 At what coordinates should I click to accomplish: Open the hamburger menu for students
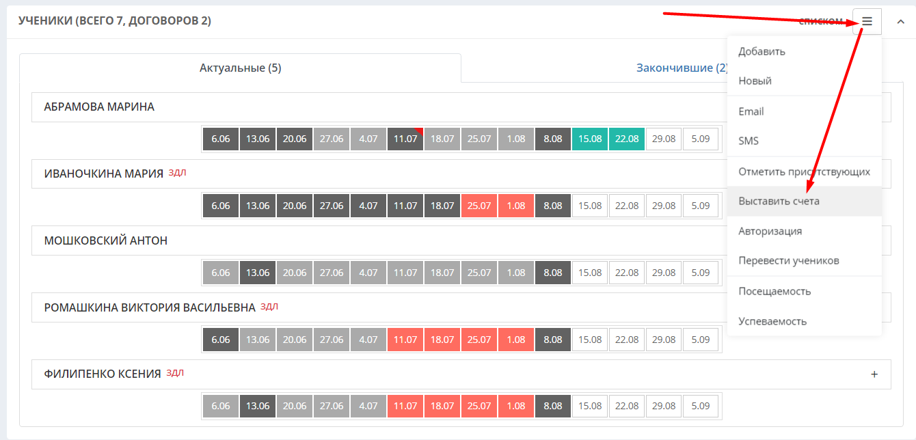pos(867,21)
